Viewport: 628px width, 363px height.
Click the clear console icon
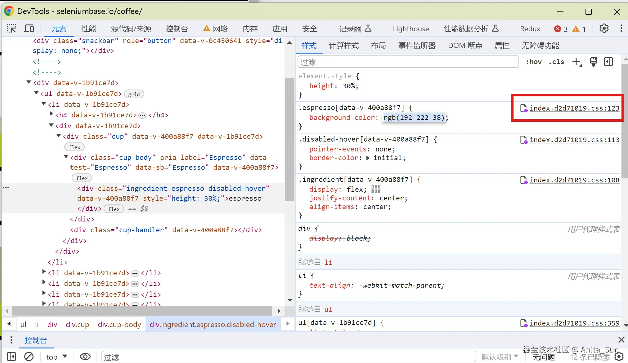pyautogui.click(x=29, y=357)
